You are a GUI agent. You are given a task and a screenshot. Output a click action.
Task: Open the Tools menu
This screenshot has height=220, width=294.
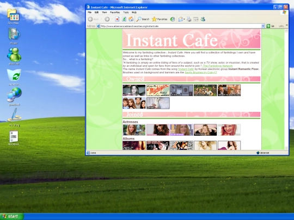coord(126,12)
